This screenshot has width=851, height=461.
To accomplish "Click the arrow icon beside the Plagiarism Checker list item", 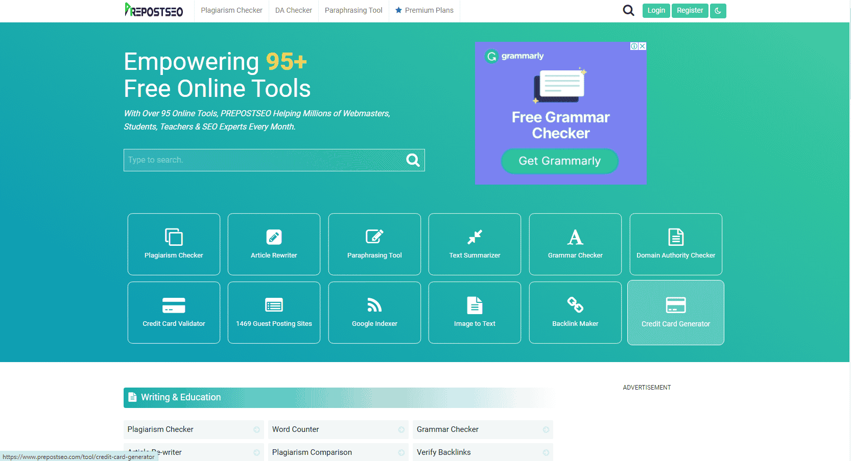I will [x=257, y=430].
